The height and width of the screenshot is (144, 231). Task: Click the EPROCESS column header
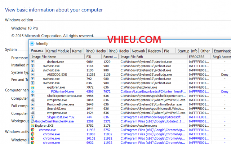[199, 57]
